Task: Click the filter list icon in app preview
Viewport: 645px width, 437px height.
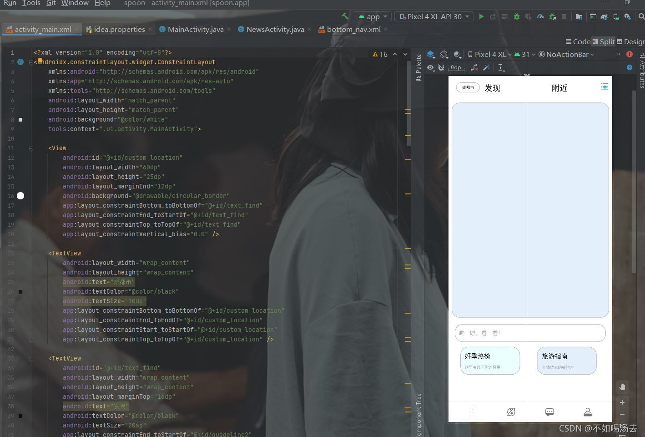Action: (605, 87)
